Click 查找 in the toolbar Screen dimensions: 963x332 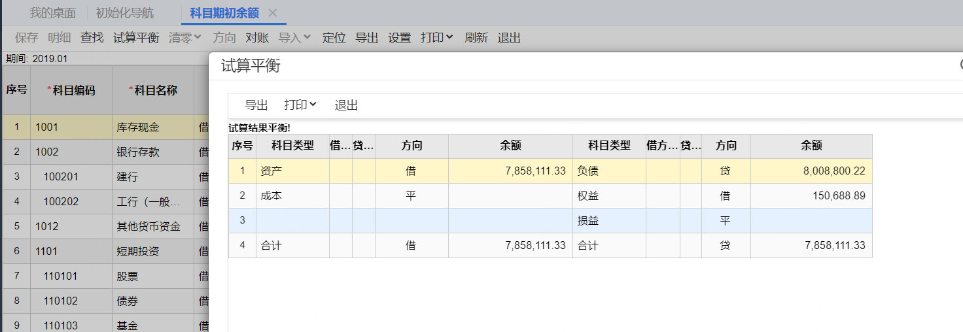[x=92, y=38]
